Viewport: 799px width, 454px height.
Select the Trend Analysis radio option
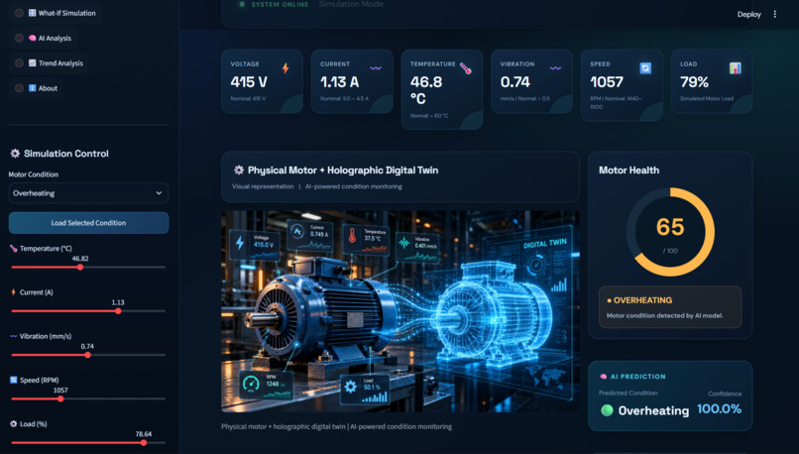click(x=19, y=63)
